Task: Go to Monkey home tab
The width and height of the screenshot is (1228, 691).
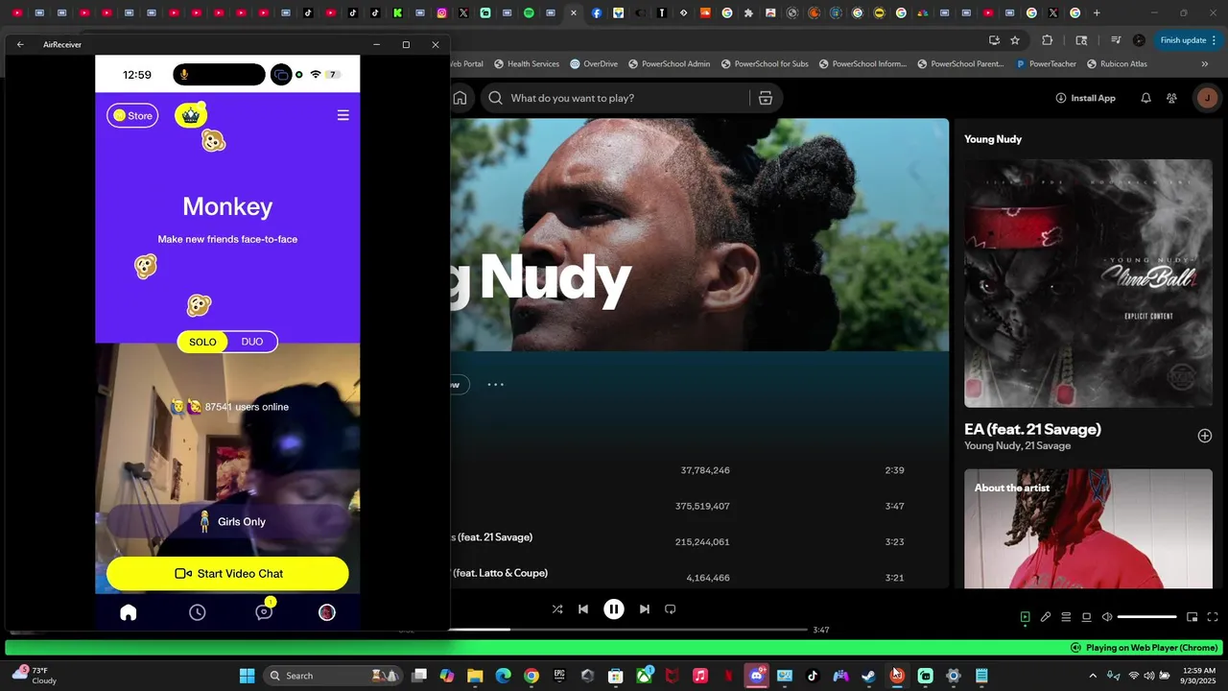Action: coord(128,612)
